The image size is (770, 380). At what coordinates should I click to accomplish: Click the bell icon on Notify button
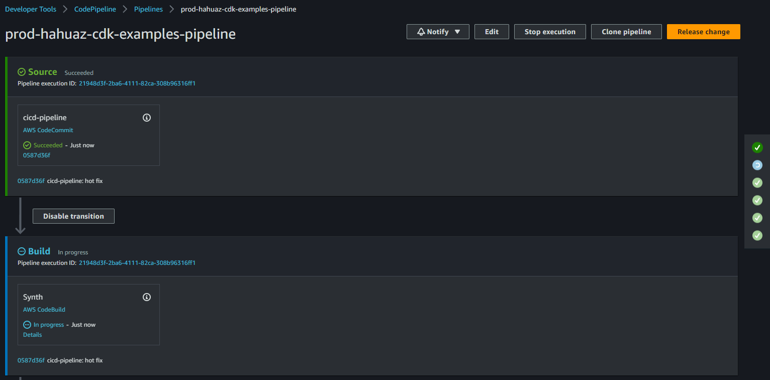[421, 32]
